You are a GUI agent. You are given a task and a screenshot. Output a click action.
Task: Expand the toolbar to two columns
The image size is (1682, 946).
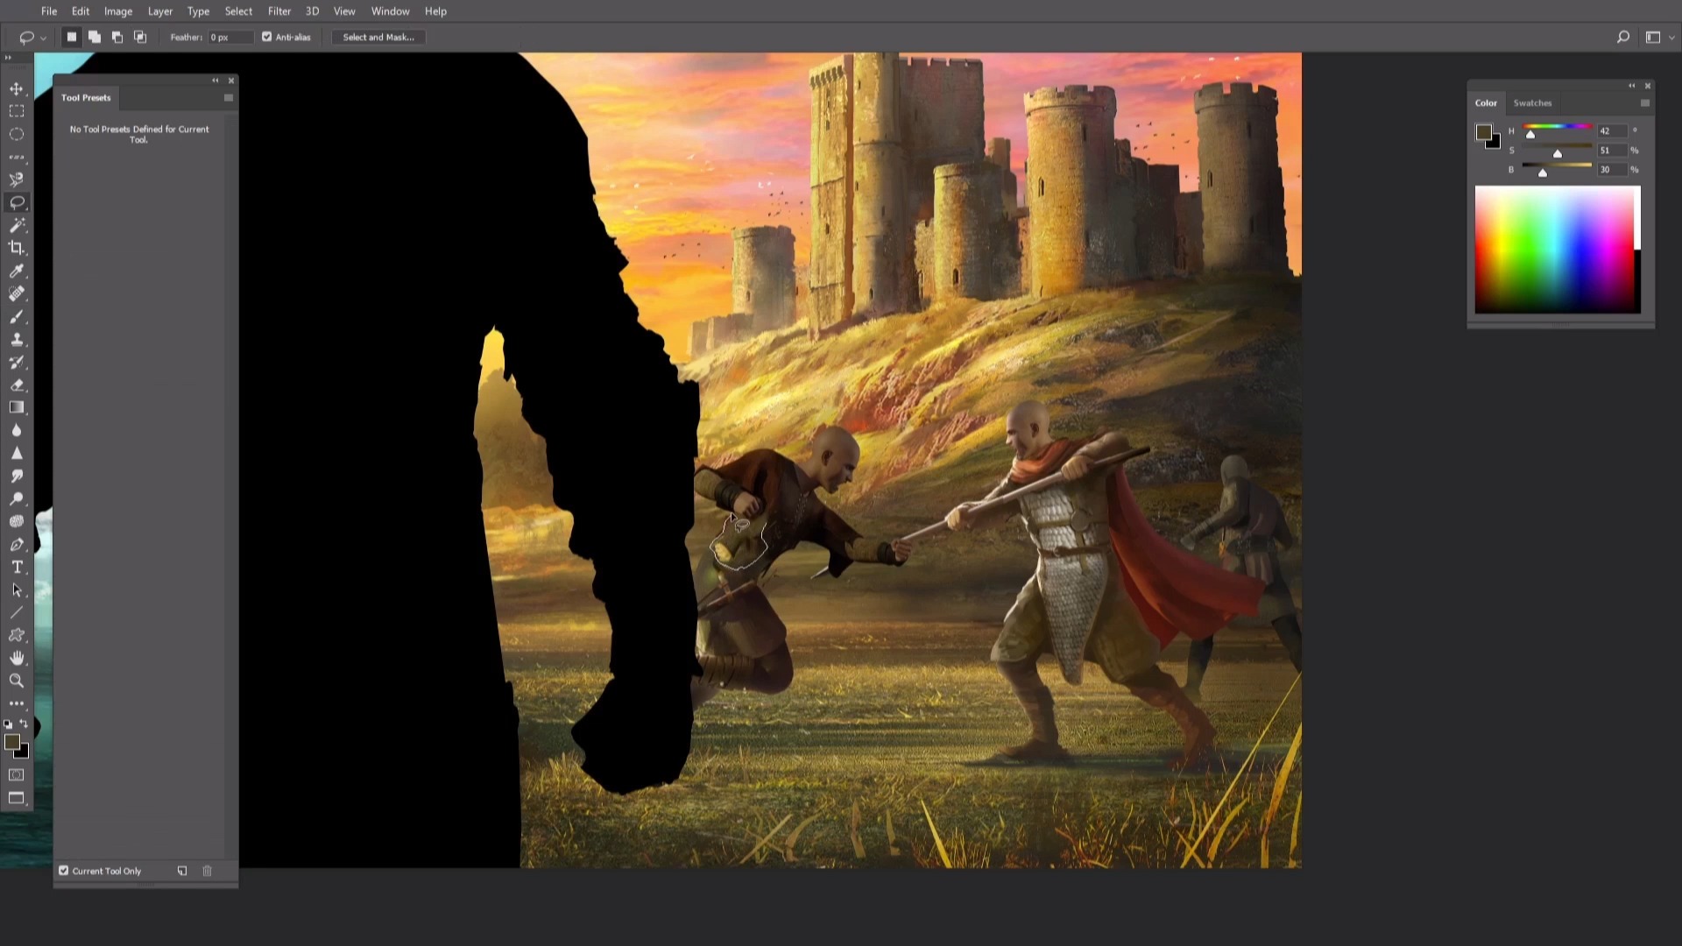point(8,58)
